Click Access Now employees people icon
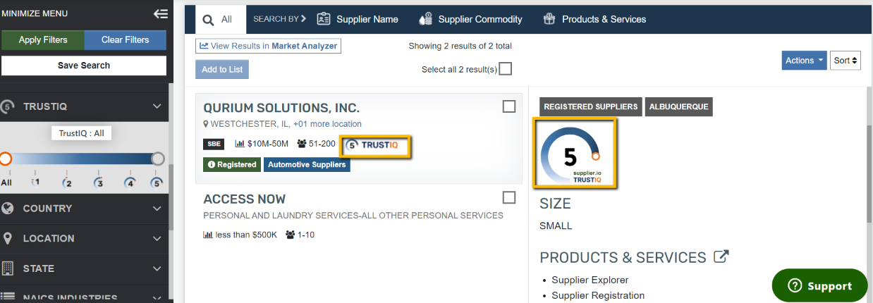 (x=291, y=235)
